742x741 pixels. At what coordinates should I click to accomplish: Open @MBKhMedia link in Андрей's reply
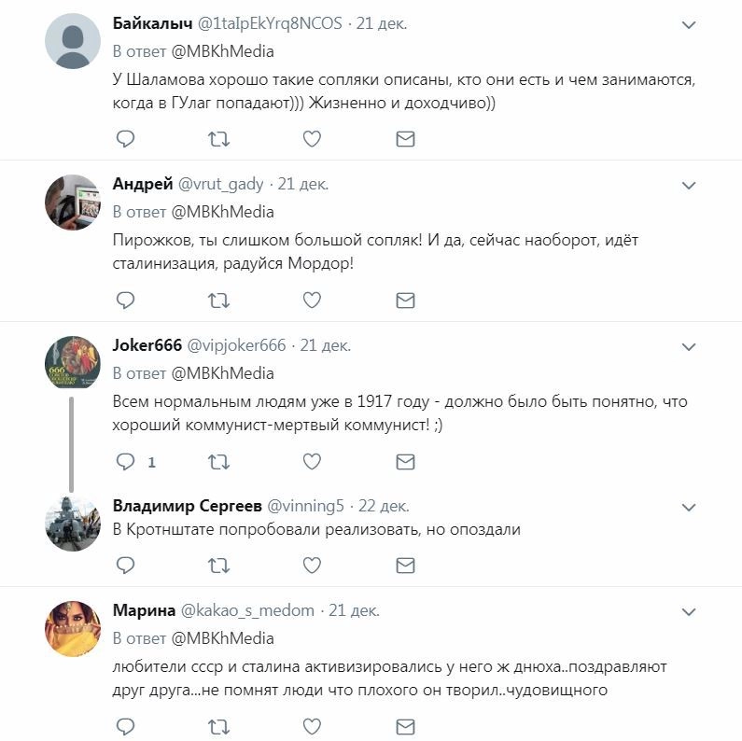(x=222, y=212)
